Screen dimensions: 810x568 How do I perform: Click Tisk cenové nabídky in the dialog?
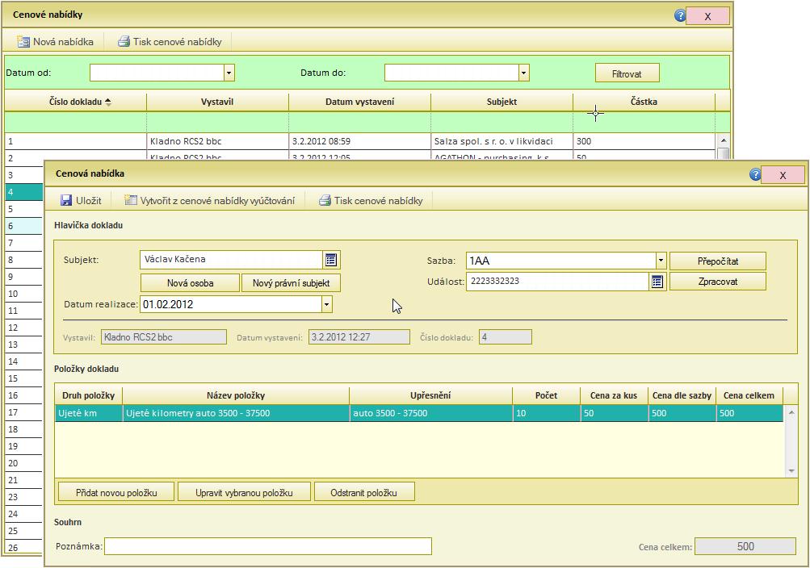[378, 200]
